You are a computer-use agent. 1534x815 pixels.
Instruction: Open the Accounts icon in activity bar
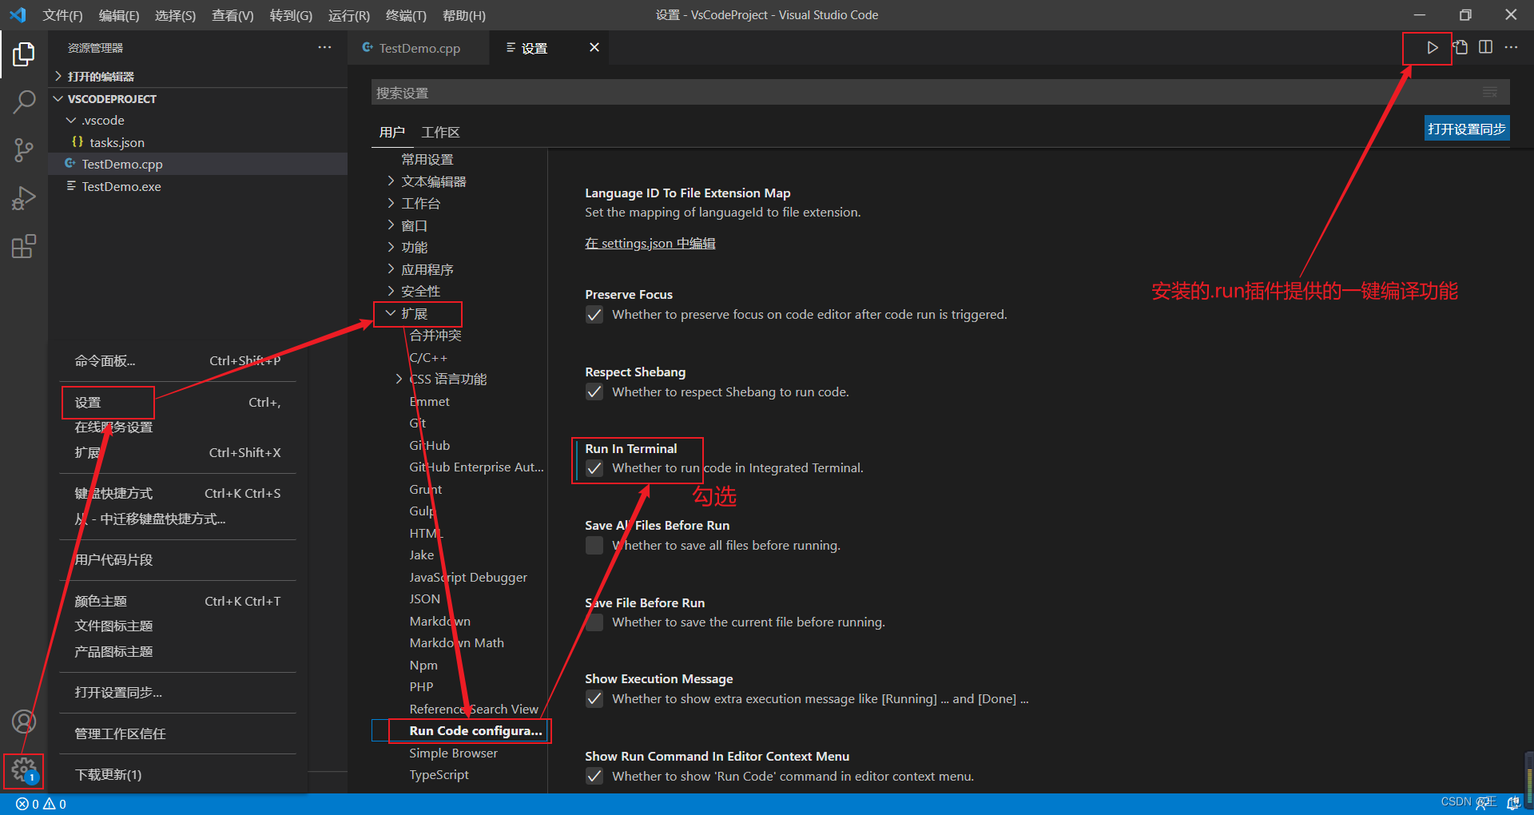pyautogui.click(x=24, y=722)
